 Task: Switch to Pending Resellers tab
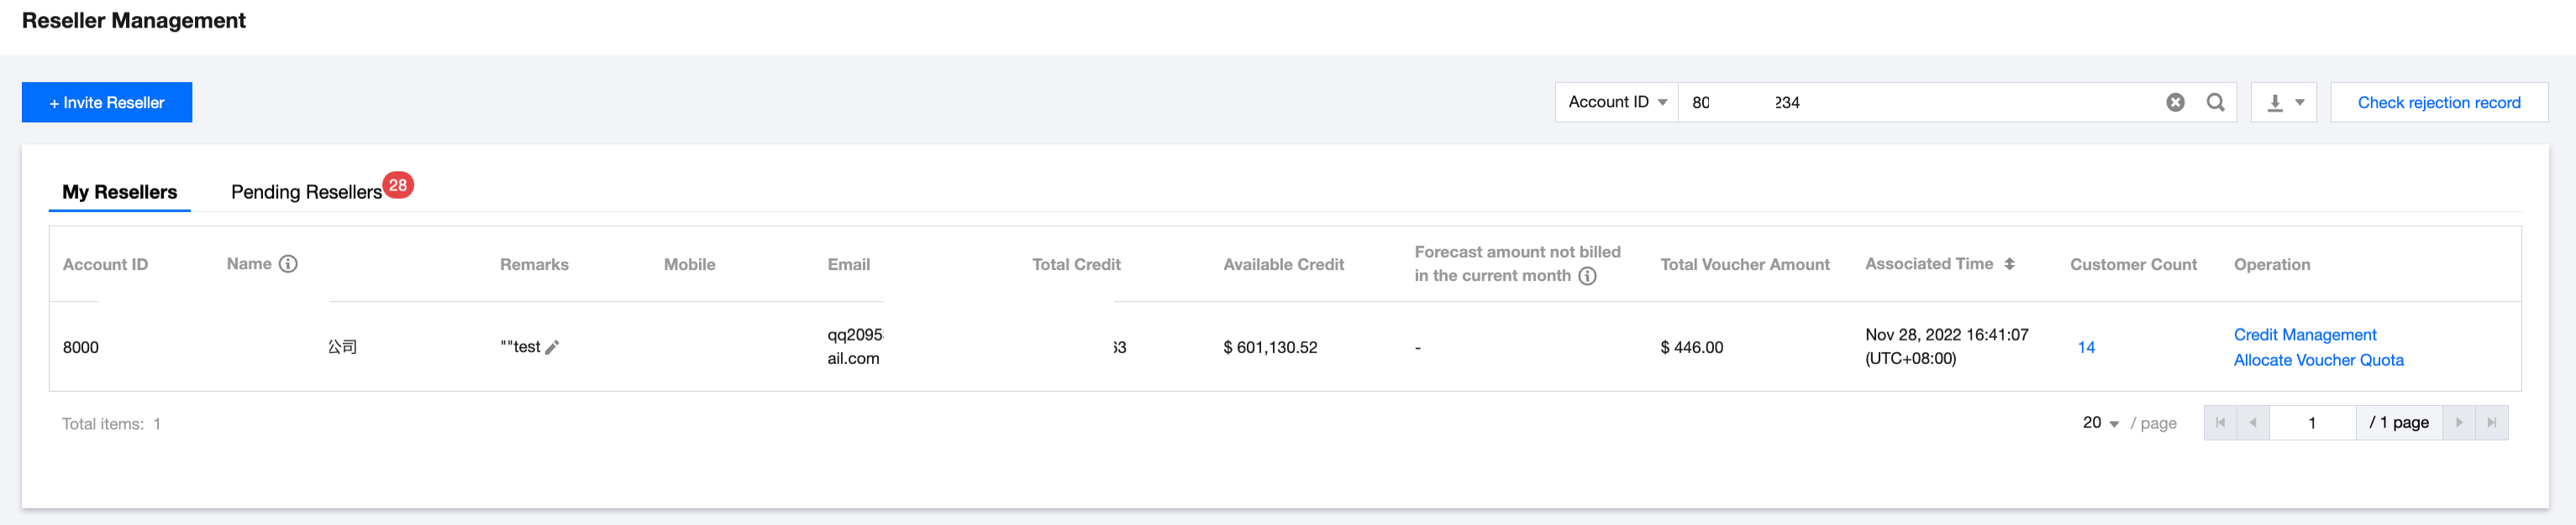[x=306, y=192]
